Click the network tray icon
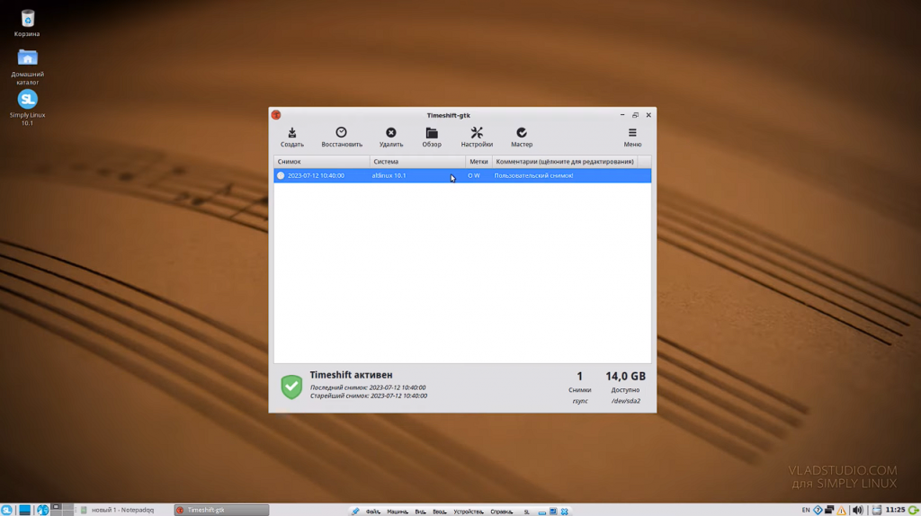Screen dimensions: 921x516 click(x=829, y=510)
